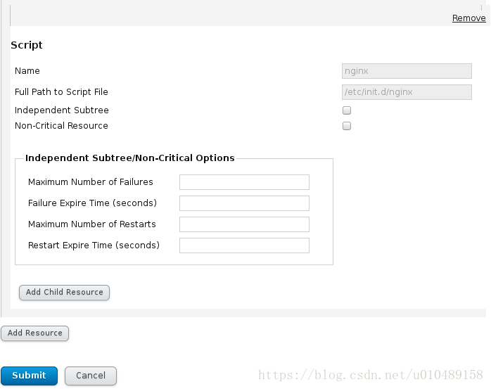Screen dimensions: 491x389
Task: Click the Independent Subtree/Non-Critical Options legend
Action: tap(130, 158)
